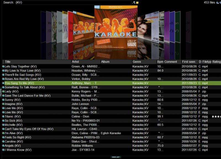
Task: Select the red album cover in the coverflow
Action: click(x=70, y=27)
